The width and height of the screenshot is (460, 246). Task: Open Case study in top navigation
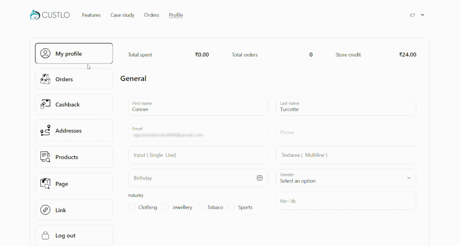point(122,15)
